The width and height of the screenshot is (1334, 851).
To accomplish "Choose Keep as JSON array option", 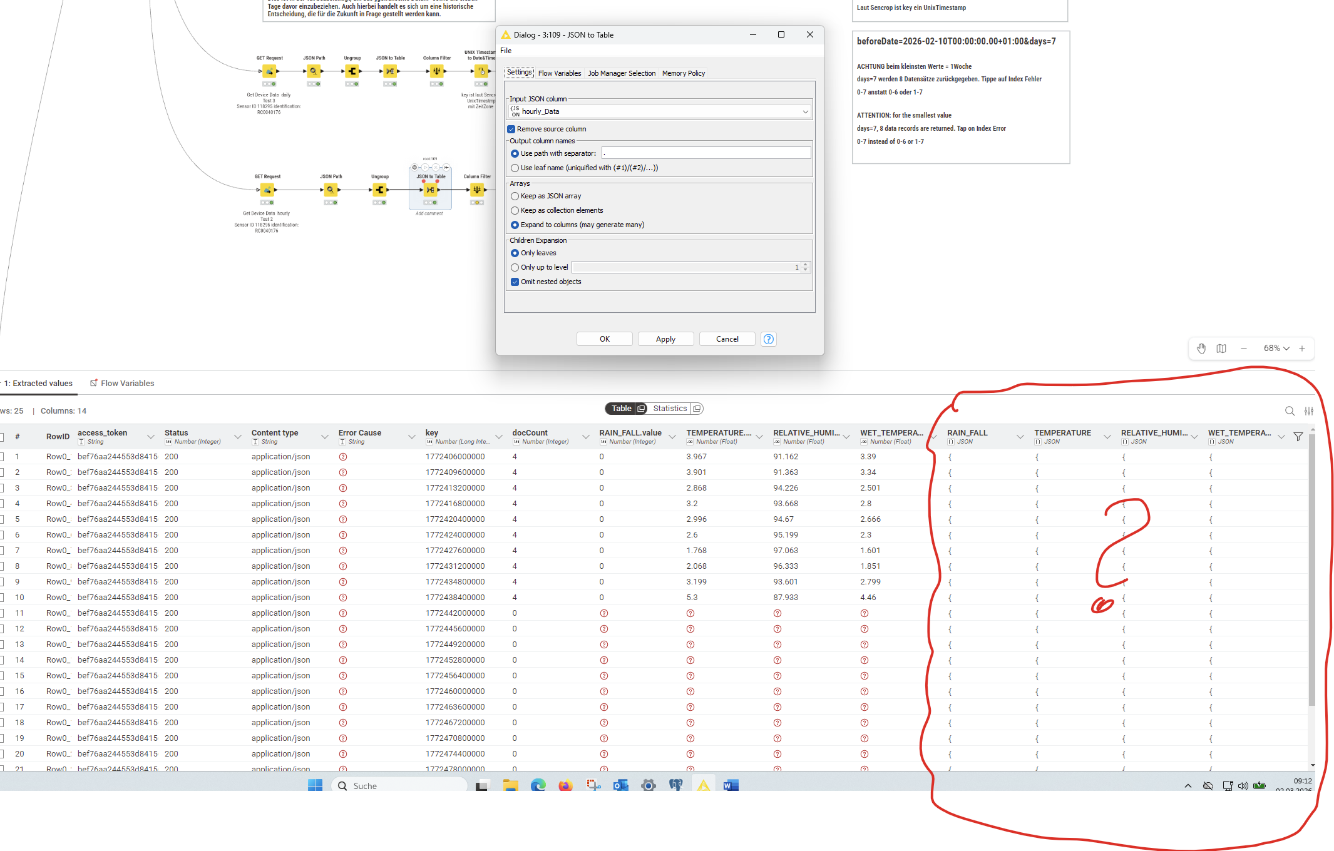I will click(x=515, y=196).
